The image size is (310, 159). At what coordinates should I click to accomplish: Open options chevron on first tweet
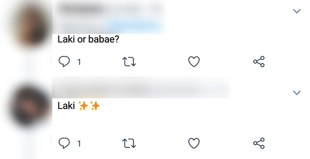tap(296, 11)
